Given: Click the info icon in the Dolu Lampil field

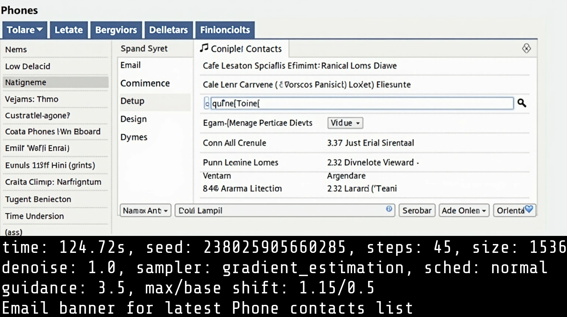Looking at the screenshot, I should point(389,209).
